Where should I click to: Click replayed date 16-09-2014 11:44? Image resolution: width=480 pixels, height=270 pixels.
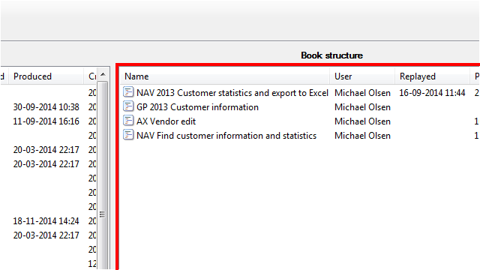pyautogui.click(x=432, y=93)
